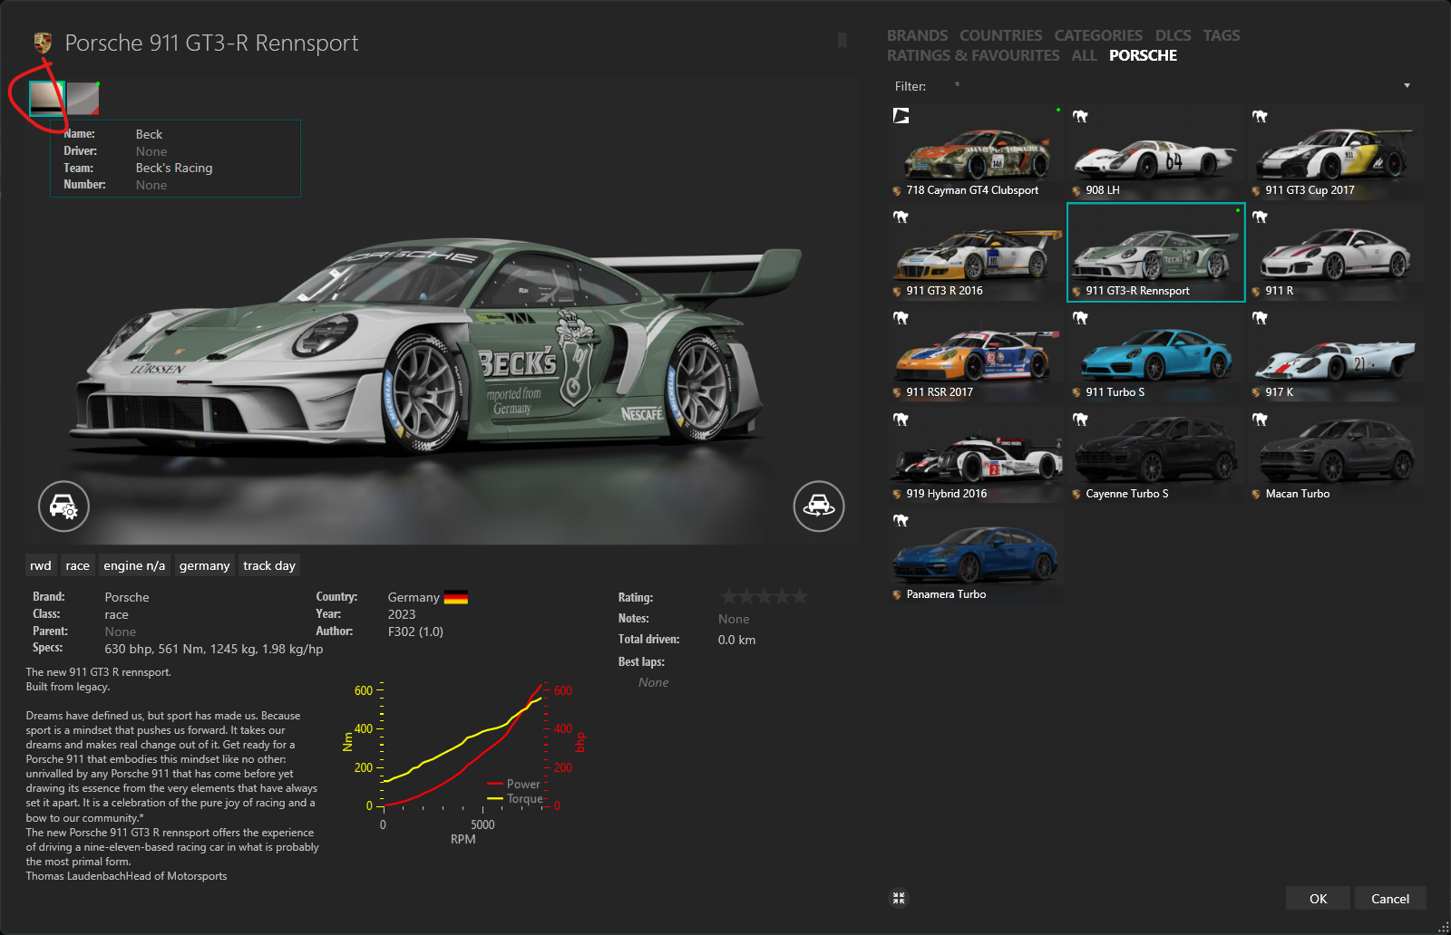Click the rwd tag

coord(41,565)
